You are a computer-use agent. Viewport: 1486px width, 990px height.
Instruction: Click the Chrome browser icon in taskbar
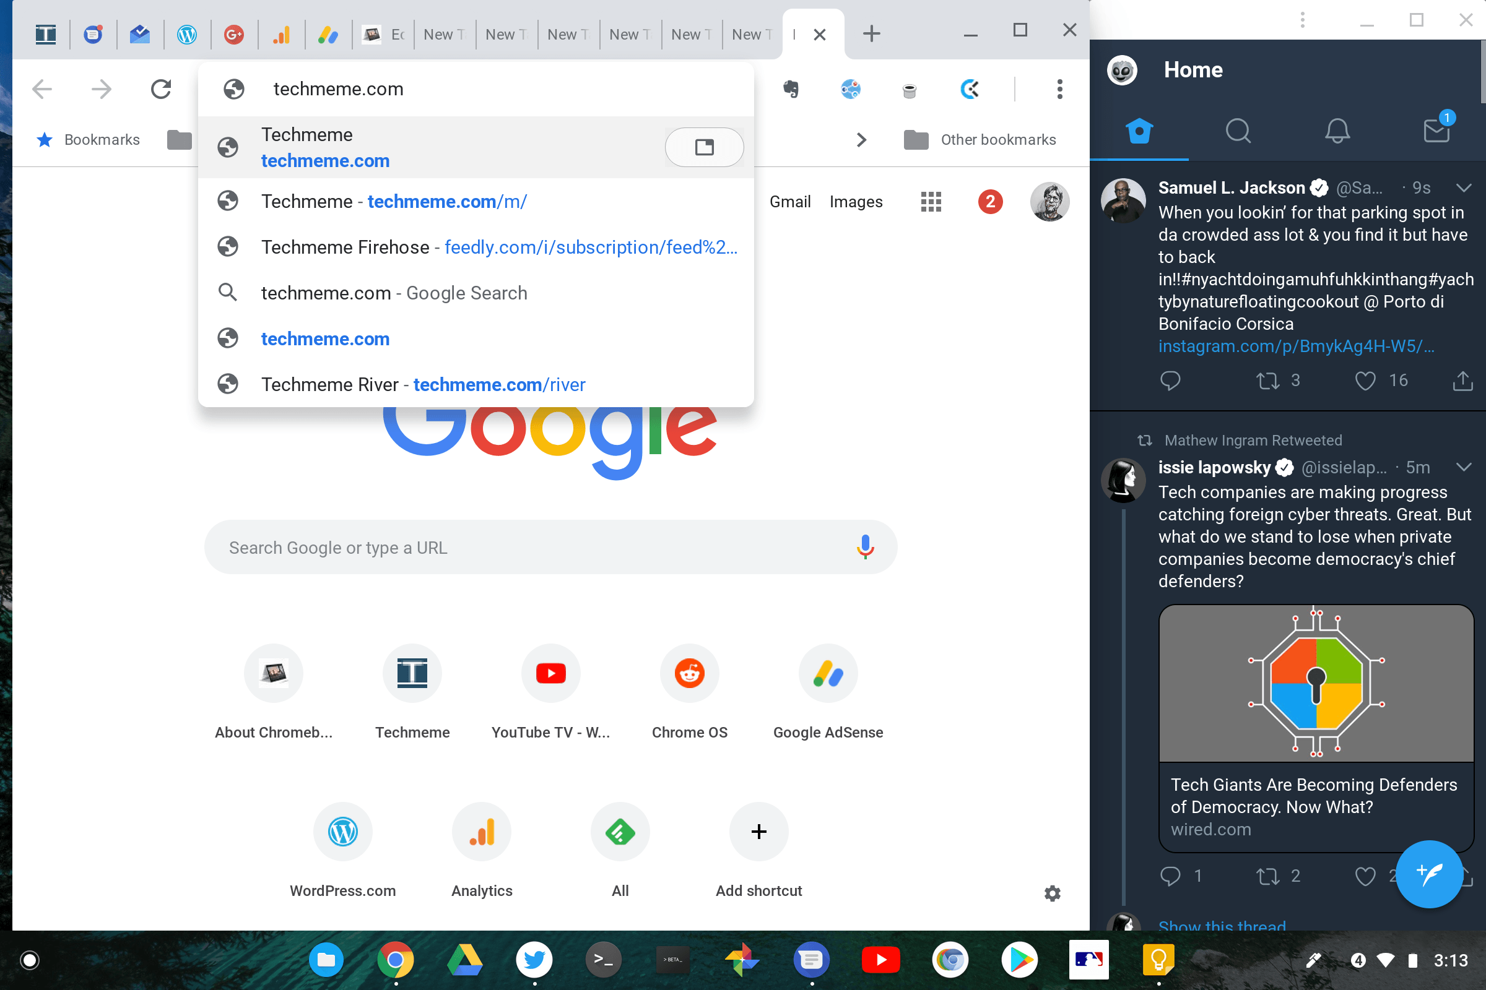click(x=398, y=959)
